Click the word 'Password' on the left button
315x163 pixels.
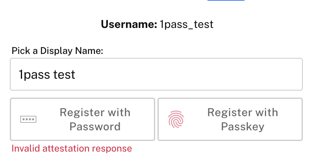click(x=95, y=127)
